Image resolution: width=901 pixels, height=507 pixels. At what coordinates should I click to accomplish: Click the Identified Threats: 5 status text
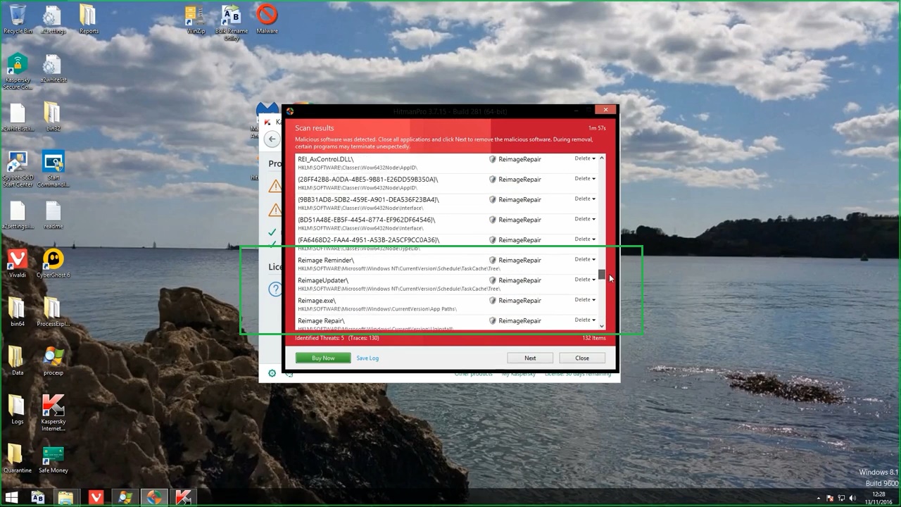320,338
